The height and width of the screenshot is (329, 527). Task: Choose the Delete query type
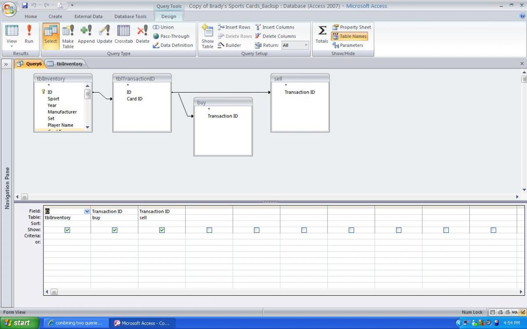click(x=142, y=35)
